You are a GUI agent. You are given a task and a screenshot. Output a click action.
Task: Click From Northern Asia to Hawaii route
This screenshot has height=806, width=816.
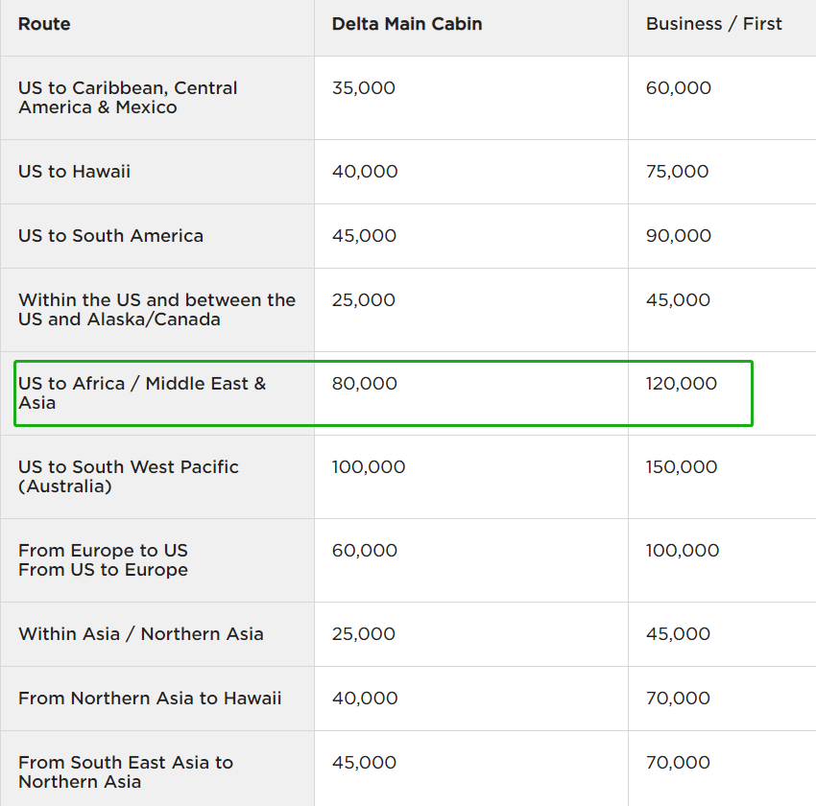(x=150, y=699)
